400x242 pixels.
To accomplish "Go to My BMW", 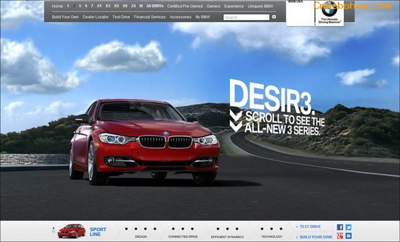I will pyautogui.click(x=203, y=17).
